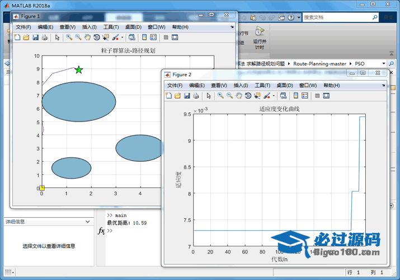Toggle Insert Colorbar in Figure 2 toolbar
The height and width of the screenshot is (280, 400).
point(296,96)
